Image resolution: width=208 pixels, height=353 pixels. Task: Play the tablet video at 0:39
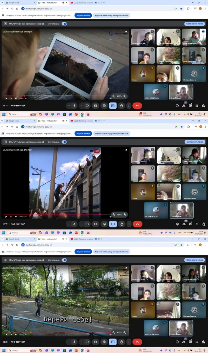[x=6, y=99]
